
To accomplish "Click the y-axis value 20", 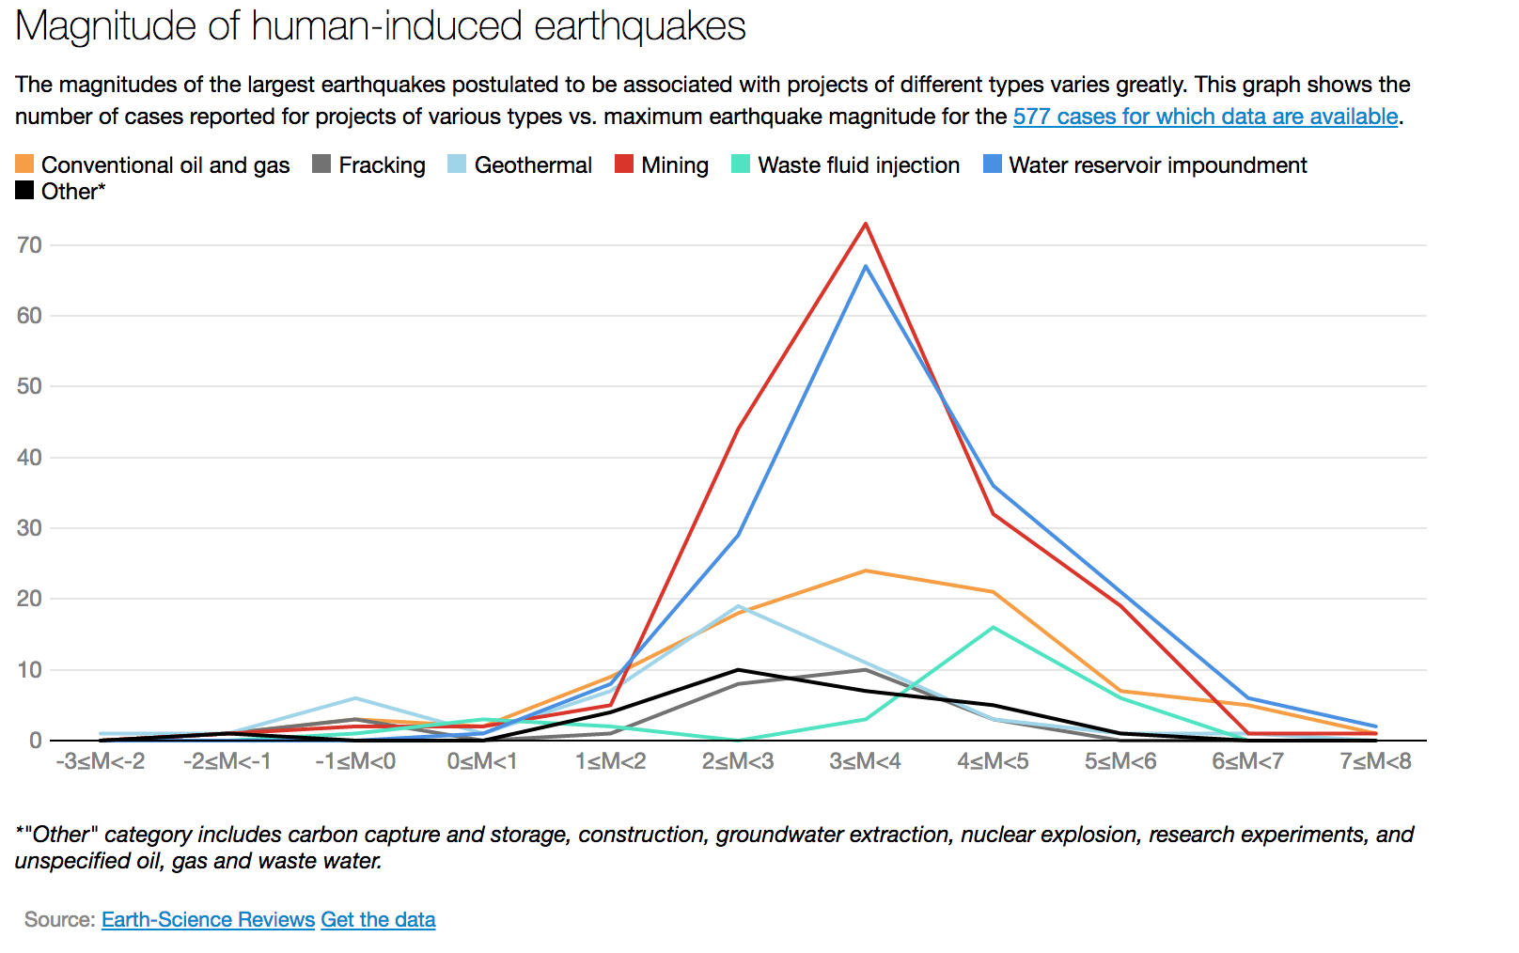I will (x=29, y=599).
